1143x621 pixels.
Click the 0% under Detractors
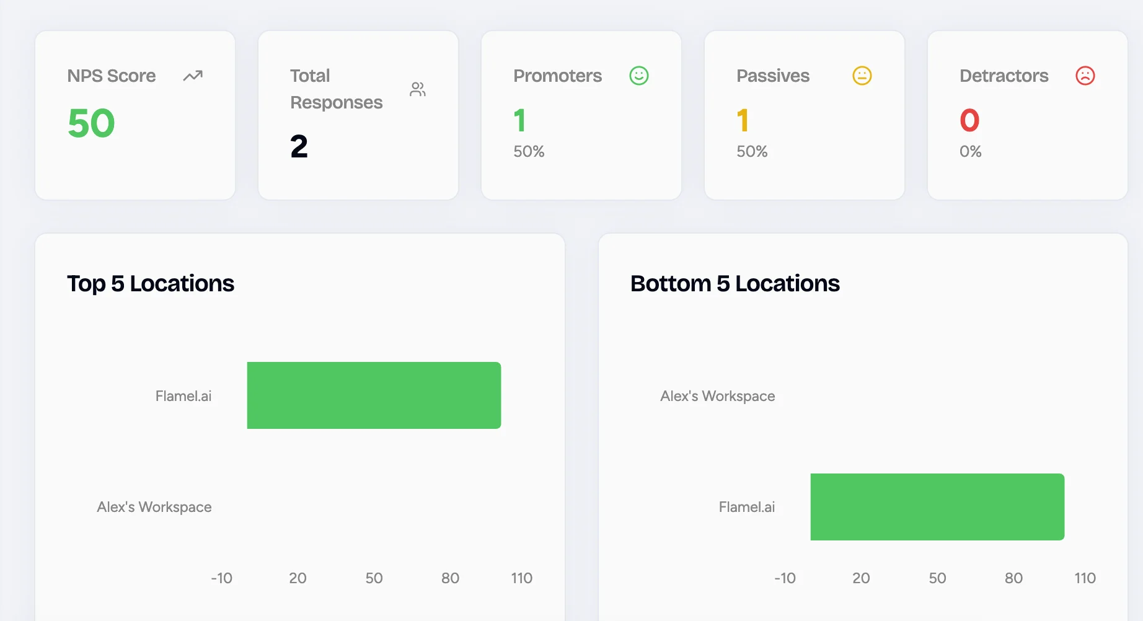tap(971, 151)
